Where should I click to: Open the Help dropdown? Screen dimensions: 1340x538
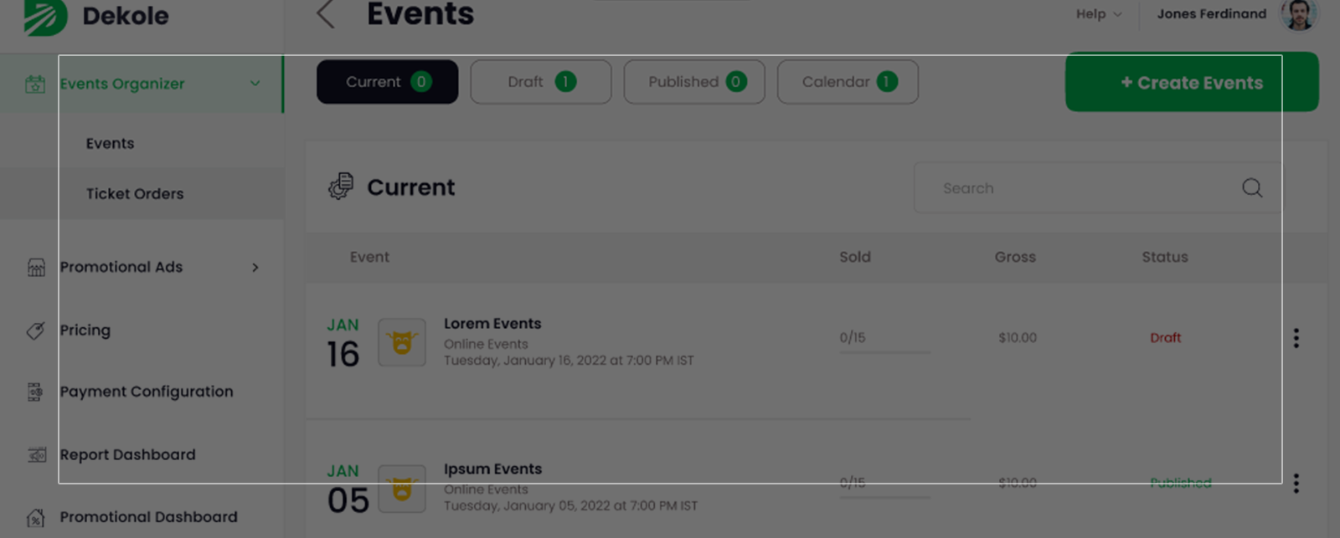click(x=1098, y=14)
